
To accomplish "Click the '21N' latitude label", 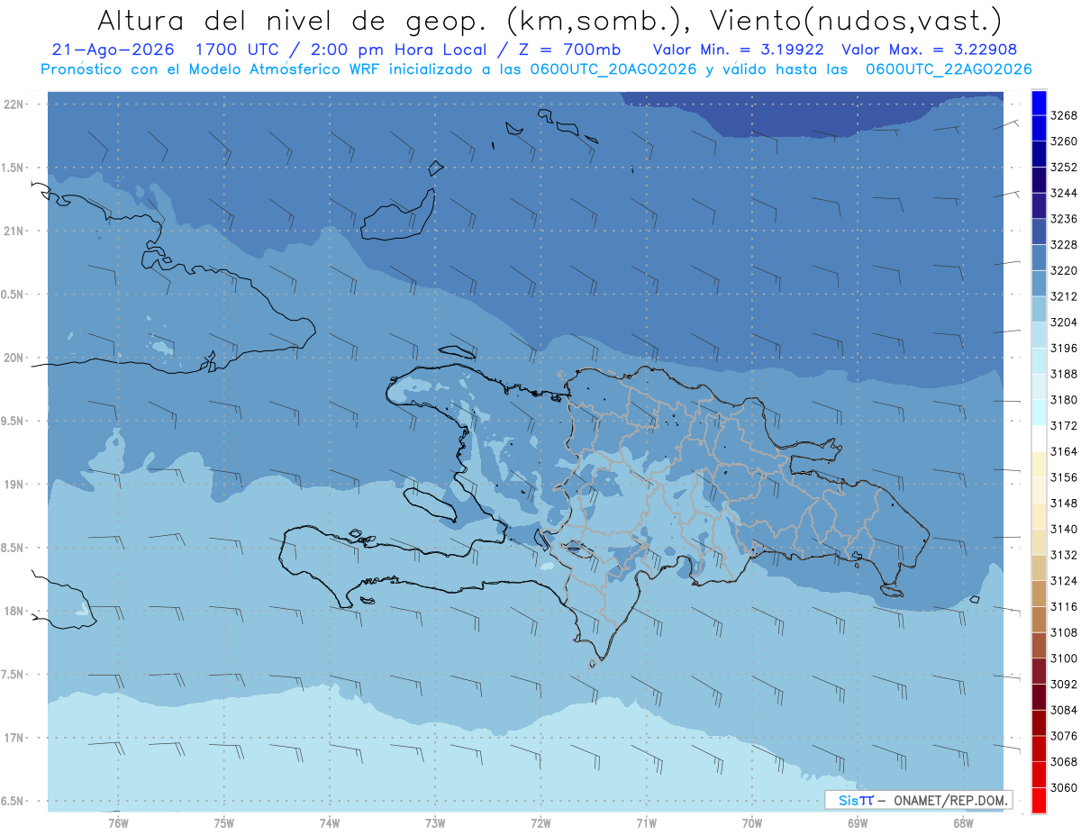I will coord(14,231).
